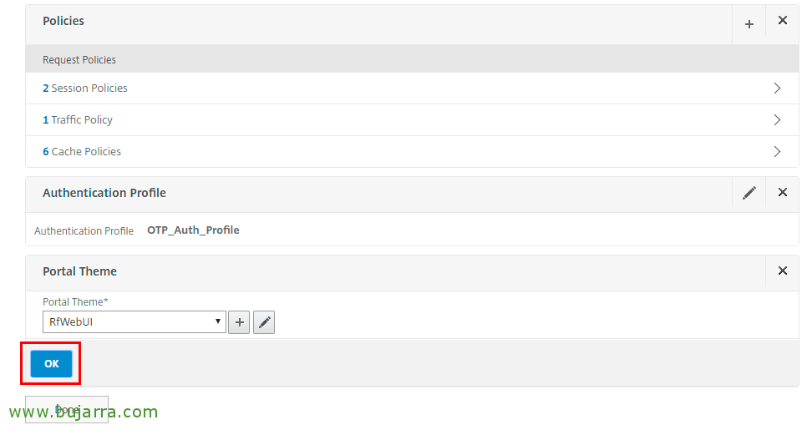Open the 1 Traffic Policy row
807x430 pixels.
412,120
